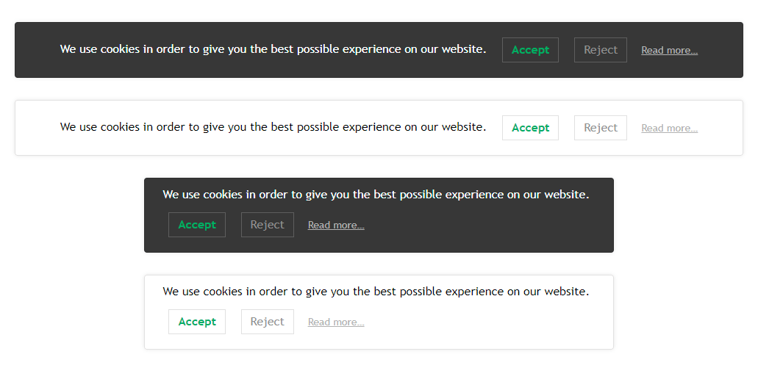Screen dimensions: 758x368
Task: Open Read more link in wide dark banner
Action: [x=669, y=51]
